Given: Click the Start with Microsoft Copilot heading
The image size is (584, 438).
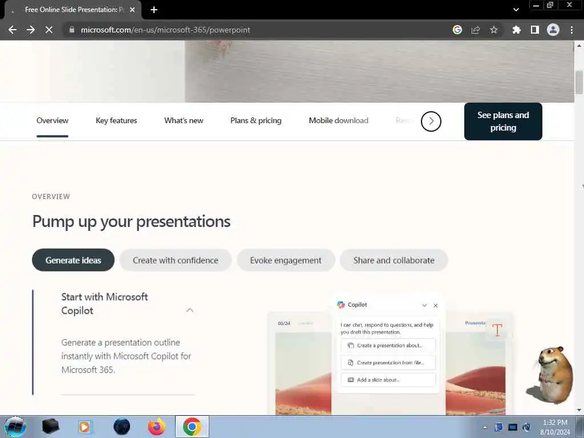Looking at the screenshot, I should pyautogui.click(x=104, y=303).
